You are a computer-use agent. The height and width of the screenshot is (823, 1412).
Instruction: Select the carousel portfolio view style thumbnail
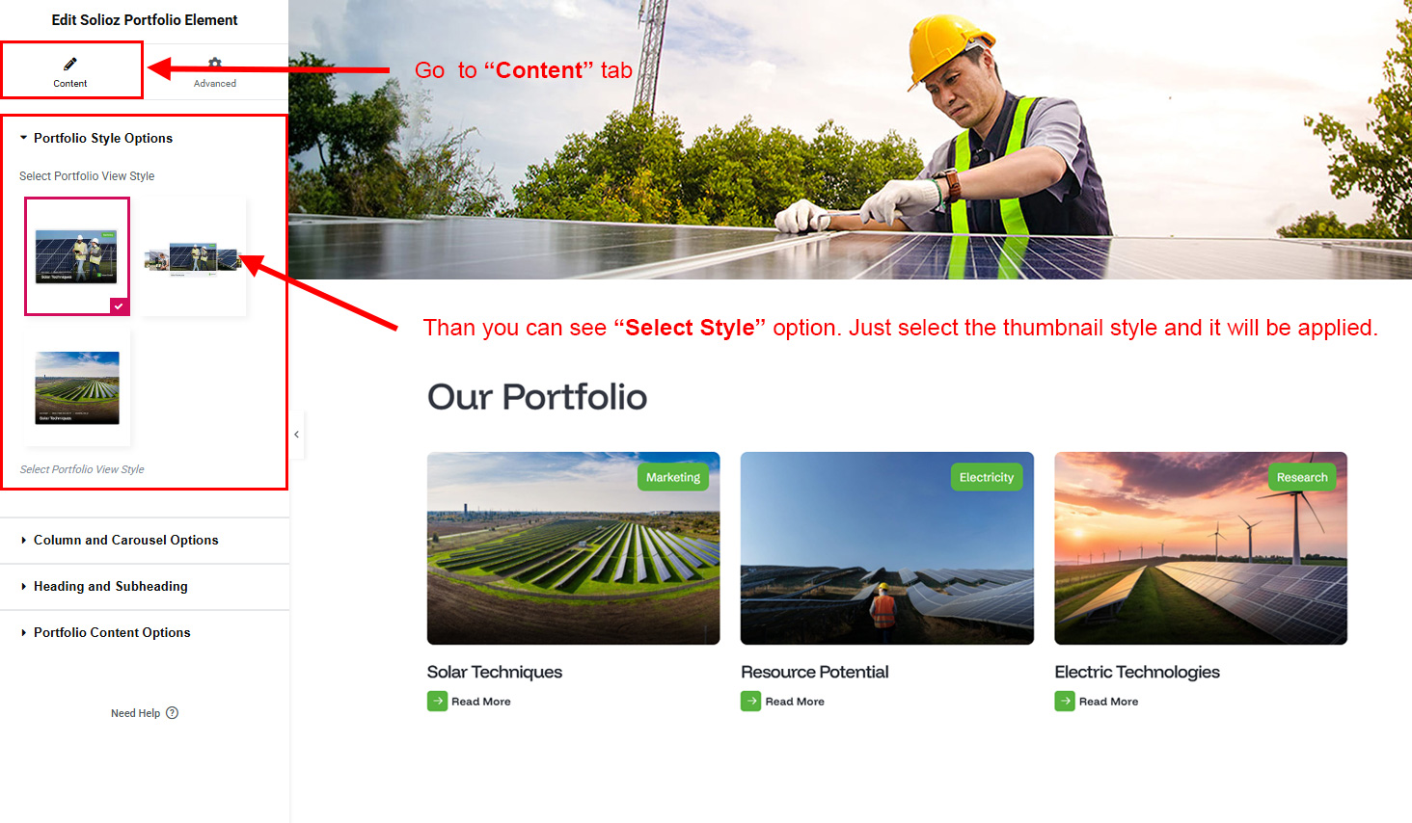193,257
